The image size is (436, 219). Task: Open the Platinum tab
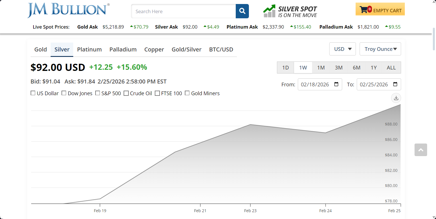point(90,49)
